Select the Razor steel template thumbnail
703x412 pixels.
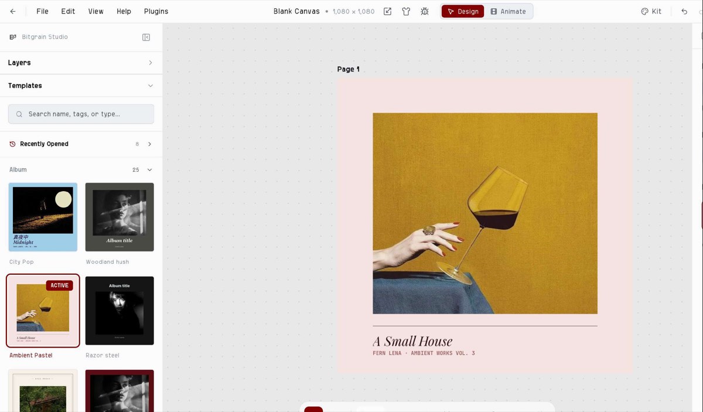(120, 311)
